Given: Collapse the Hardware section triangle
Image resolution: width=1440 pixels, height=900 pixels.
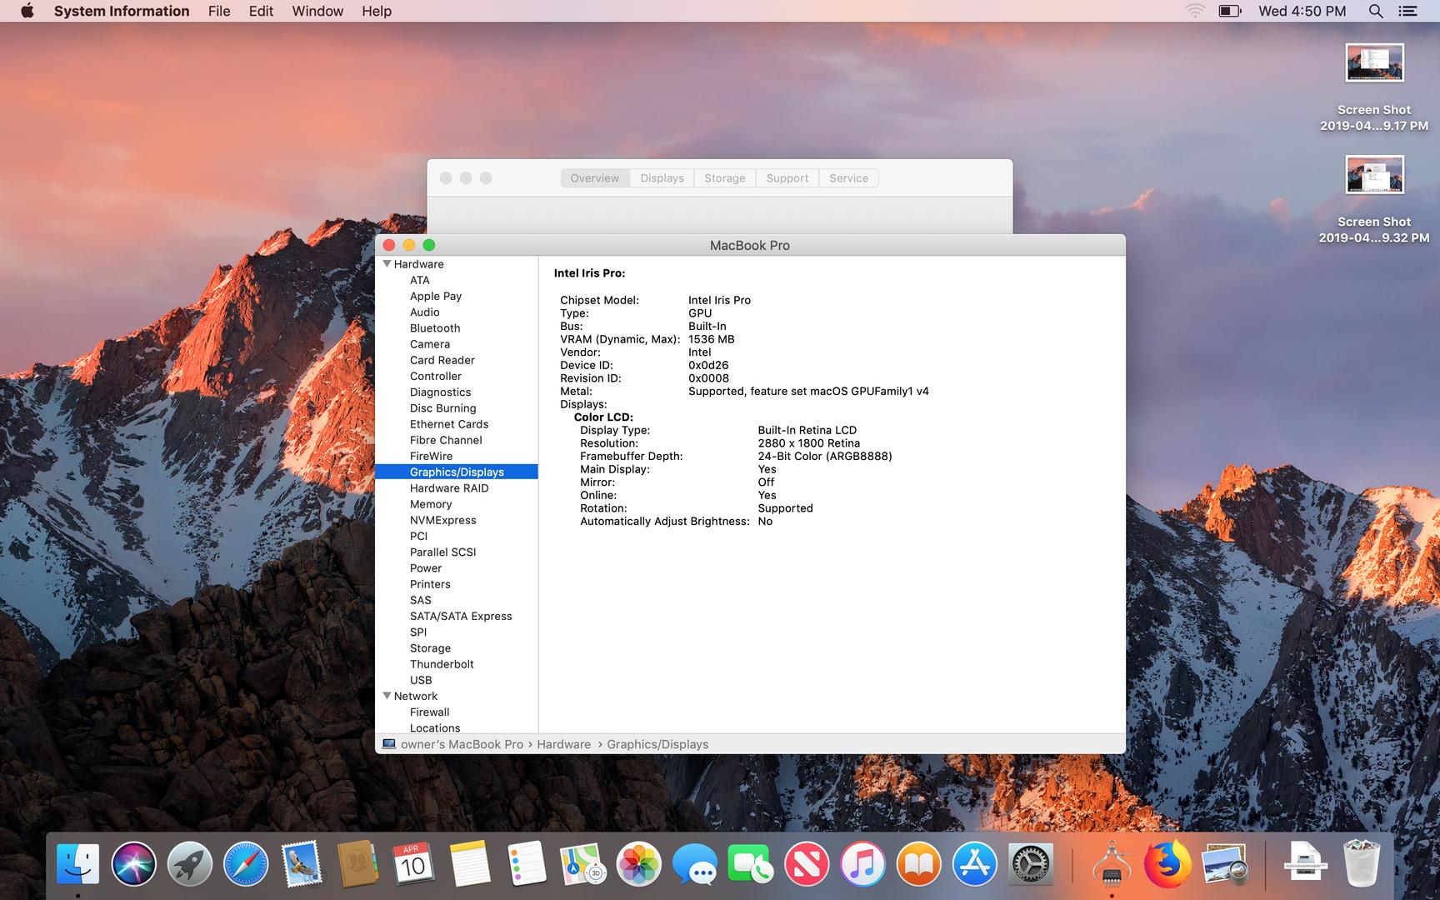Looking at the screenshot, I should click(x=387, y=263).
